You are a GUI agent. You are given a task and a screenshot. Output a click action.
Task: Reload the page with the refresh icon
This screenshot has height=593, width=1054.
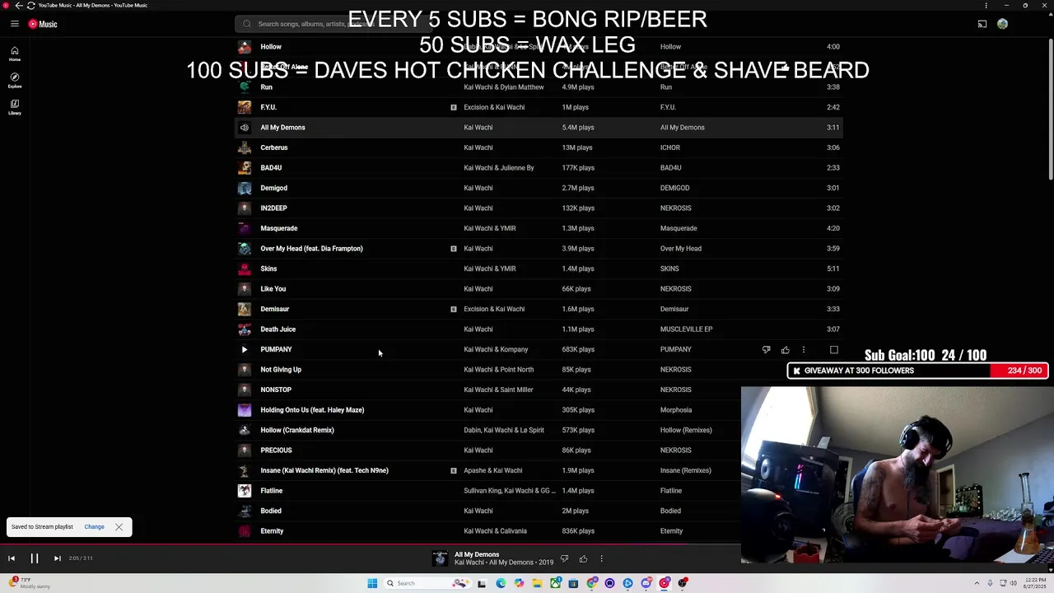(x=30, y=5)
